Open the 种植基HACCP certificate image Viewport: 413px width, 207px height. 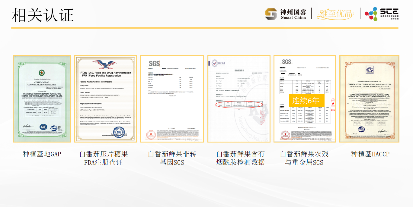[369, 99]
